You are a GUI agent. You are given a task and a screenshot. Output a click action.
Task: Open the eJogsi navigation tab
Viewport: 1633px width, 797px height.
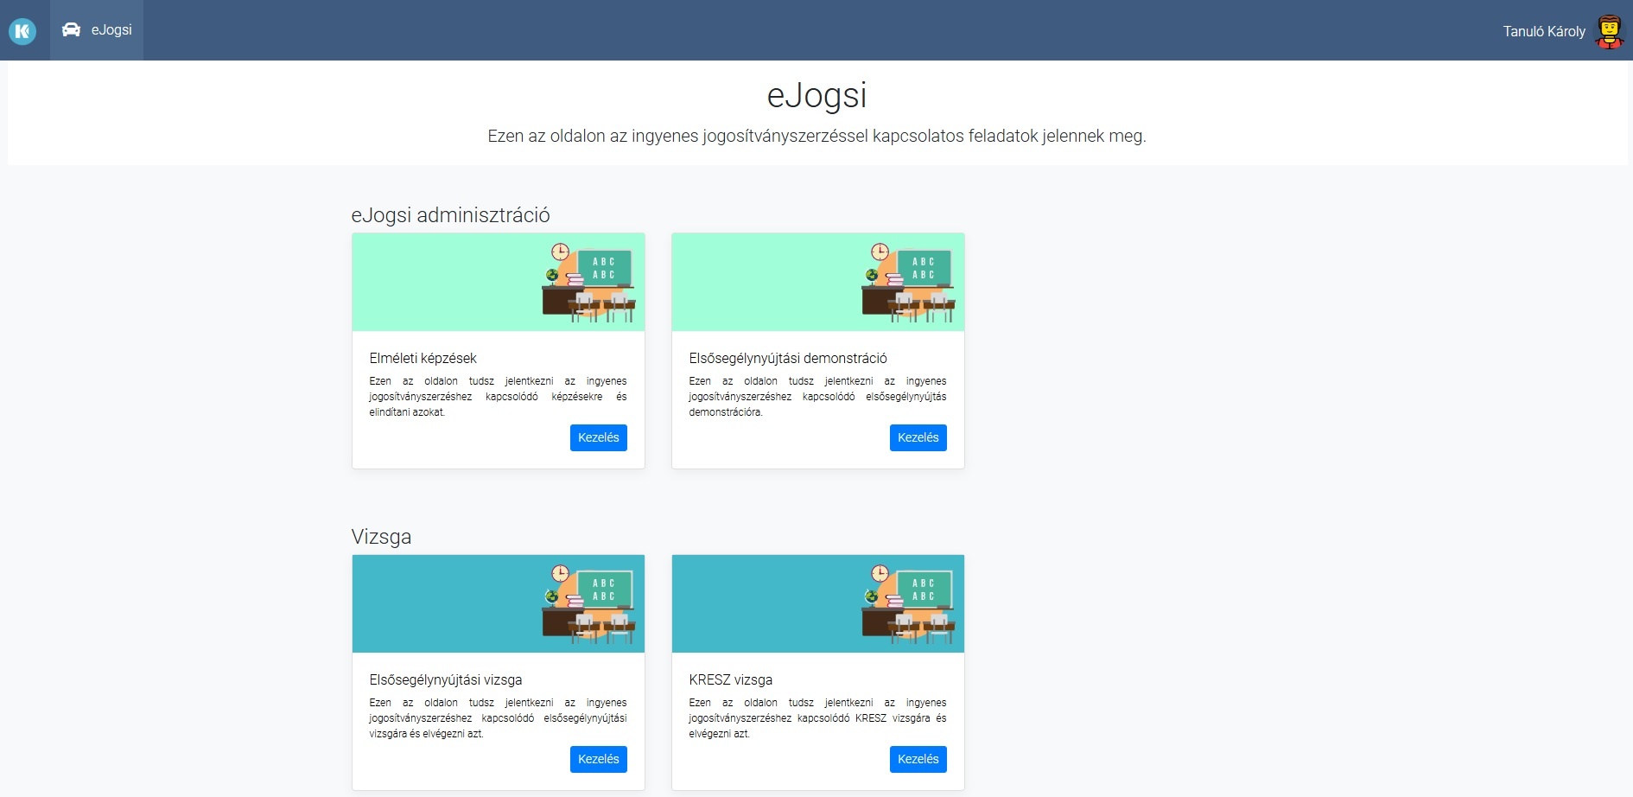[x=97, y=30]
